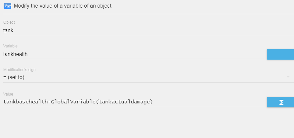Click the 'Modify the value of a variable' title

63,6
